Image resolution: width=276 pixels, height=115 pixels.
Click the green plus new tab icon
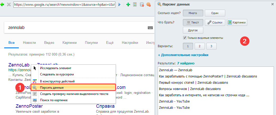[128, 5]
